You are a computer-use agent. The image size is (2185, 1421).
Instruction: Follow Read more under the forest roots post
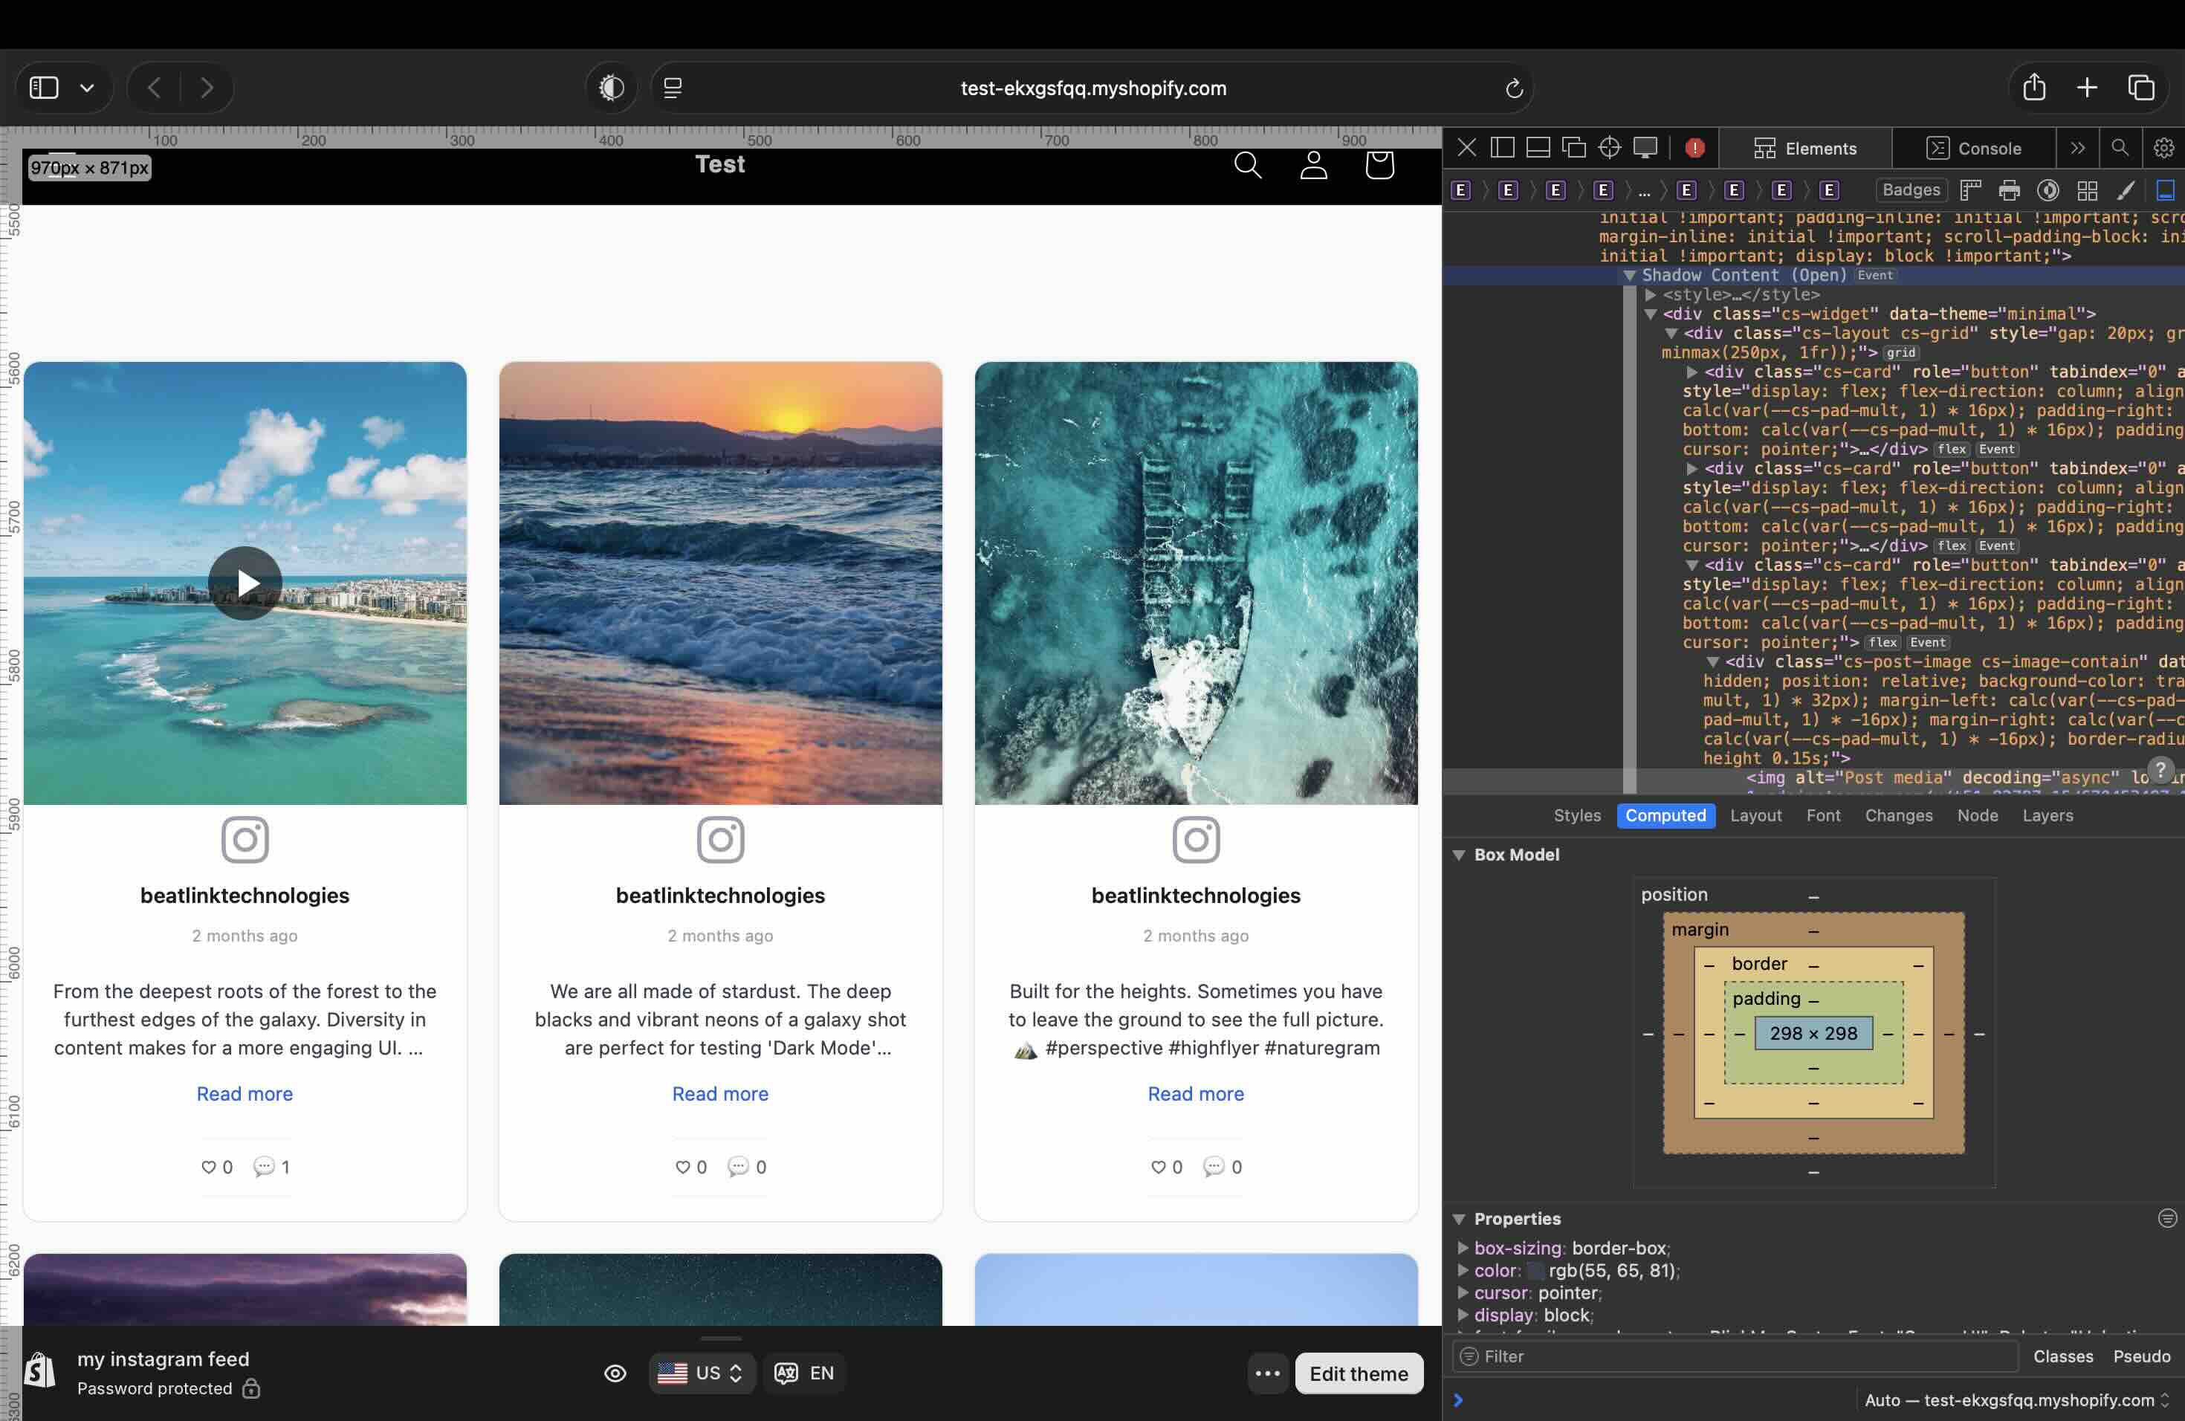click(x=245, y=1093)
